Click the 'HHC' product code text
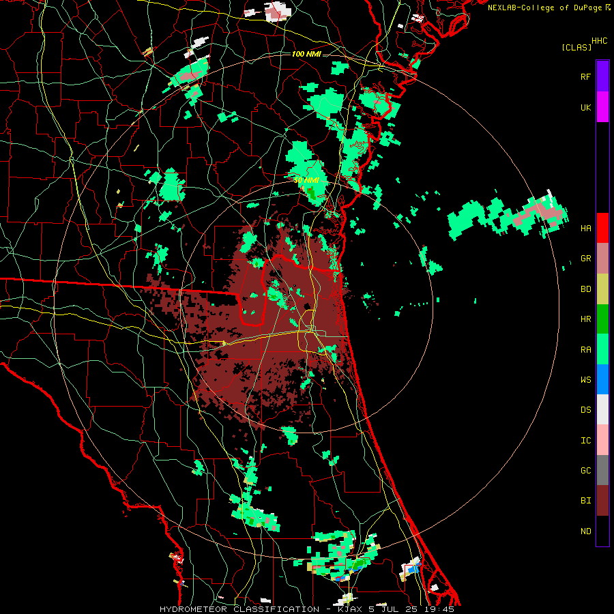The width and height of the screenshot is (614, 614). [599, 41]
